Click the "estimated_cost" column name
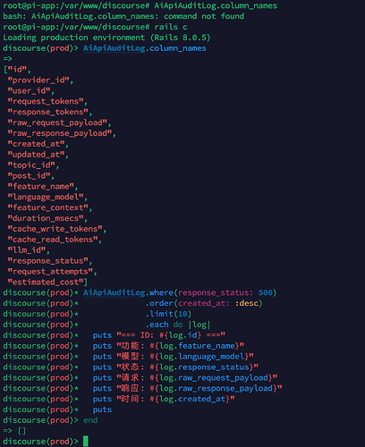 pos(47,282)
